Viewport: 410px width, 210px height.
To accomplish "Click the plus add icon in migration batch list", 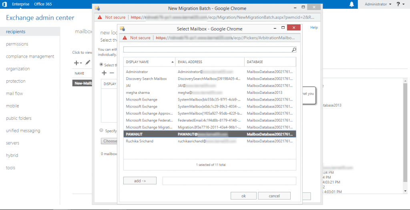I will click(x=104, y=73).
